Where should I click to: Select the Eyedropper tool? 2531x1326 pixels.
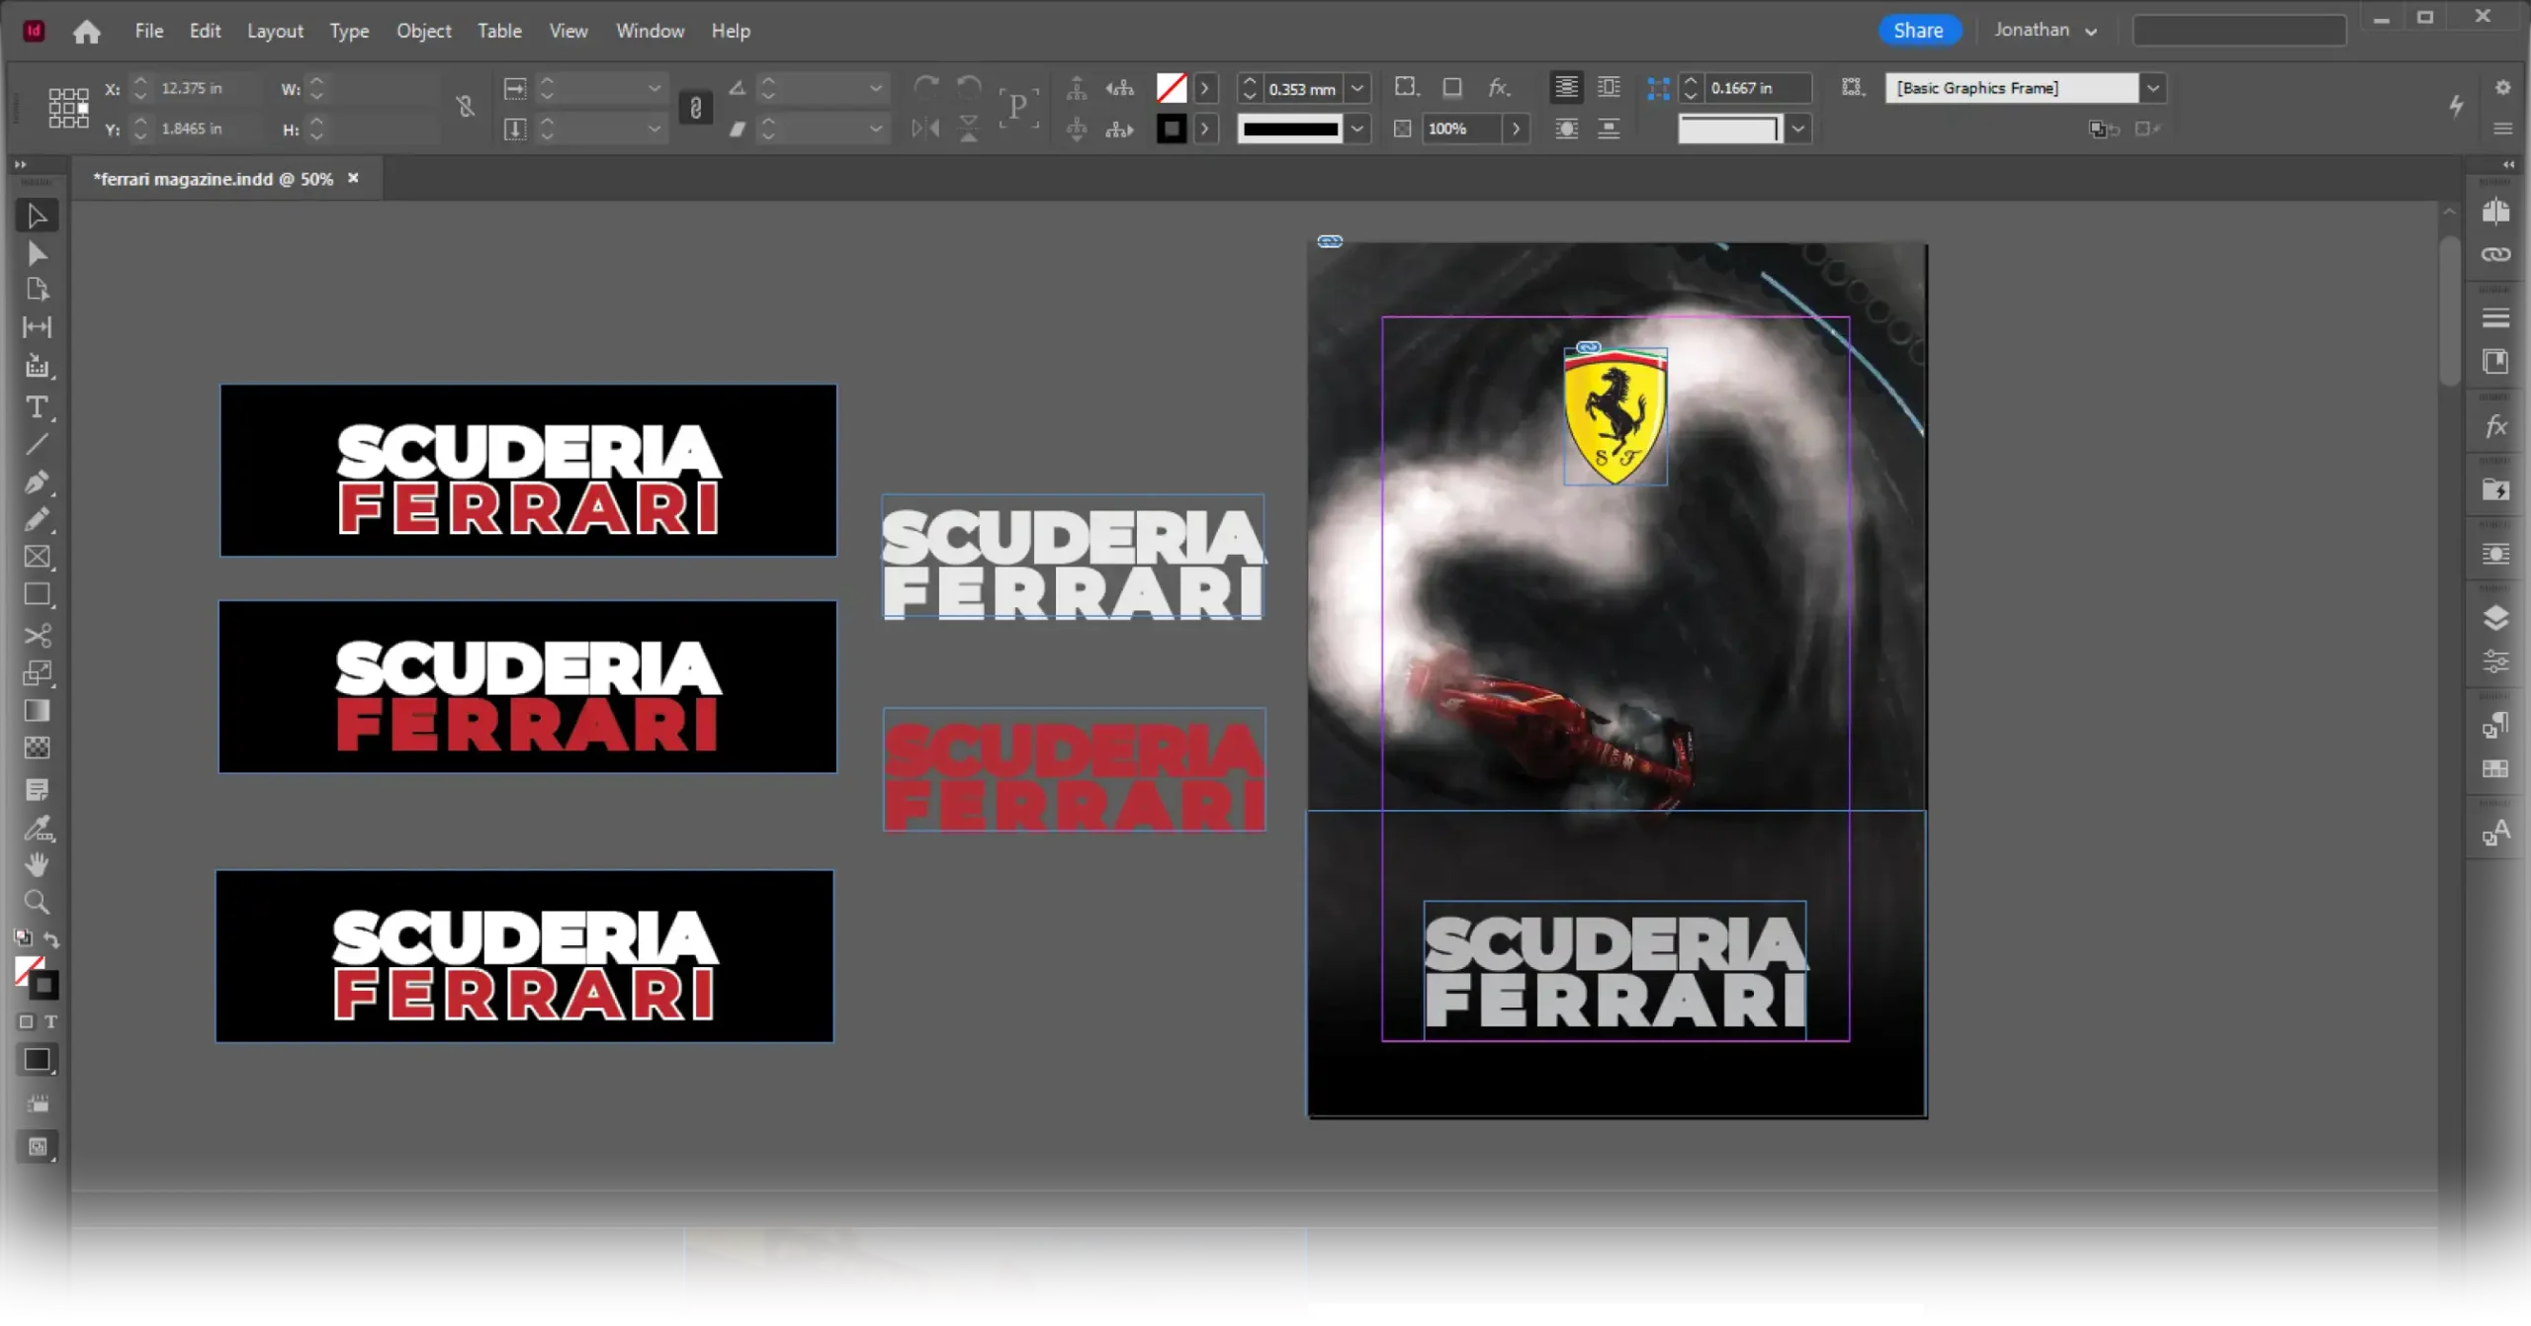[37, 828]
